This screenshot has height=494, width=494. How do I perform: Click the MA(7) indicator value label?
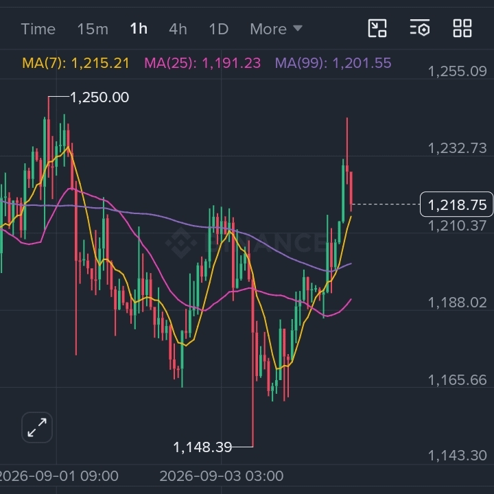pyautogui.click(x=76, y=63)
